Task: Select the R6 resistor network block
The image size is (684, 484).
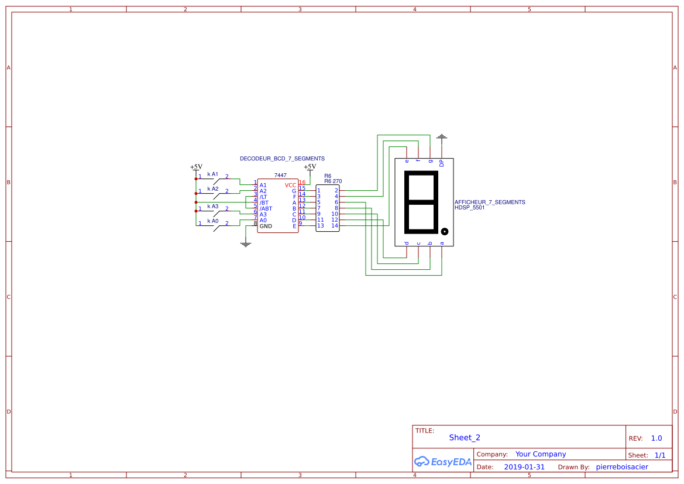Action: [x=327, y=208]
